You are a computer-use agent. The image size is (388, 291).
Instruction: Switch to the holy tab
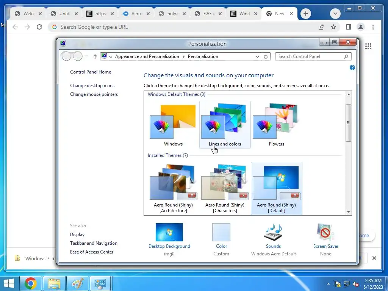[x=172, y=14]
